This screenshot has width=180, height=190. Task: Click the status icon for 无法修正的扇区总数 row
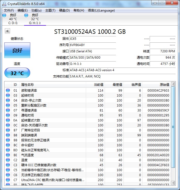8,175
